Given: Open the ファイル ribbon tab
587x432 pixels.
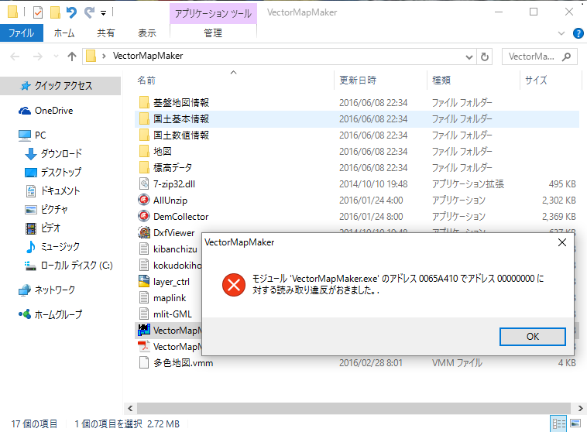Looking at the screenshot, I should point(22,33).
